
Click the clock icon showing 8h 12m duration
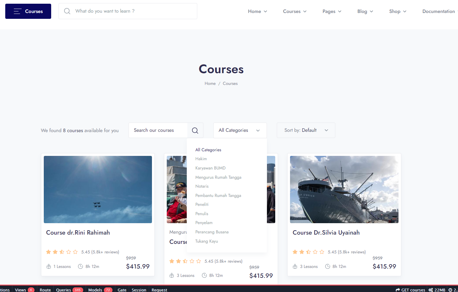[x=80, y=266]
